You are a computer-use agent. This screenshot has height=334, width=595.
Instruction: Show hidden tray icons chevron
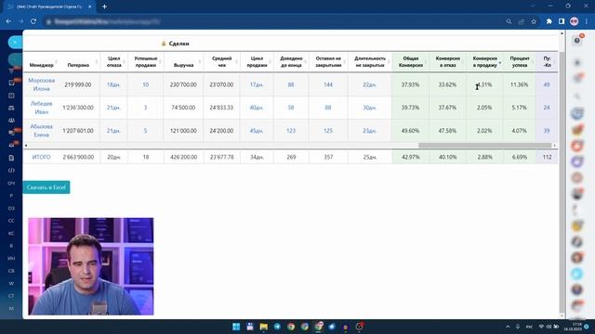508,327
